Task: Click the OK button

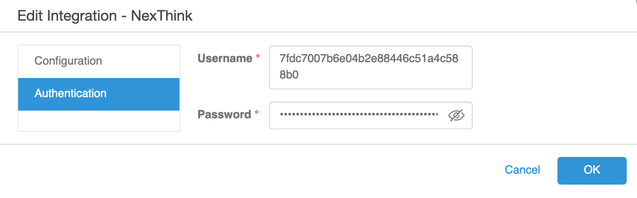Action: pyautogui.click(x=591, y=170)
